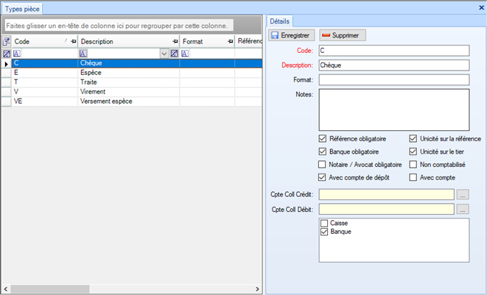Click the Supprimer button
This screenshot has width=487, height=295.
point(343,35)
